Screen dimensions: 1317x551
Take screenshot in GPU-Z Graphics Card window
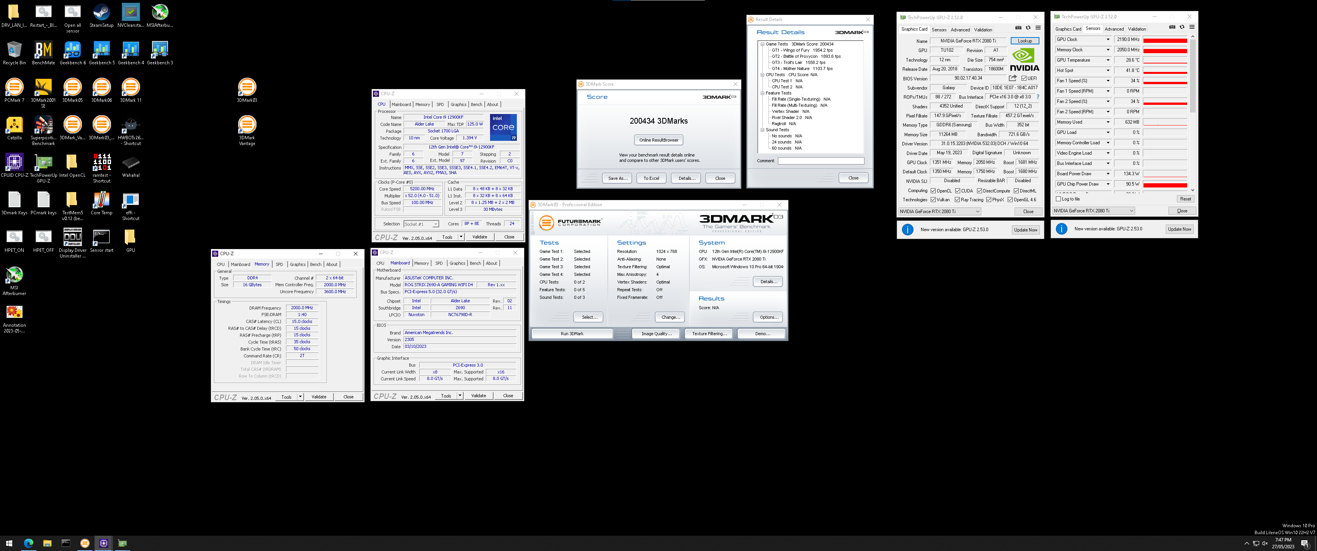(1018, 28)
